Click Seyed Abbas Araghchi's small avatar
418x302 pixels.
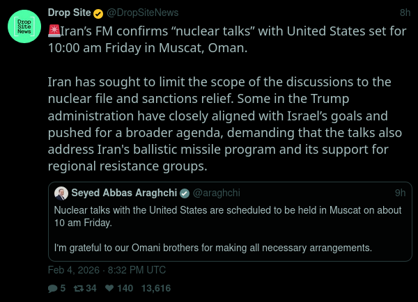[61, 193]
